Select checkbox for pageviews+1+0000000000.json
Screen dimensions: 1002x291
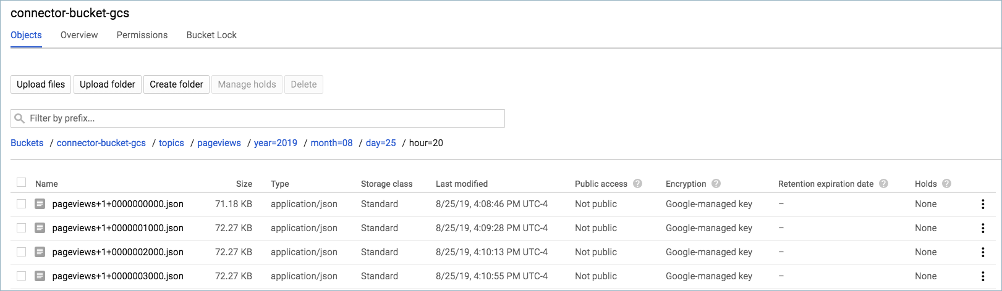22,204
